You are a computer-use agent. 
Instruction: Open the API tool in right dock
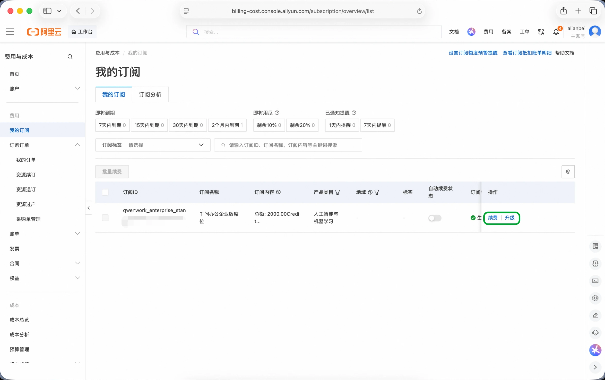pos(595,263)
